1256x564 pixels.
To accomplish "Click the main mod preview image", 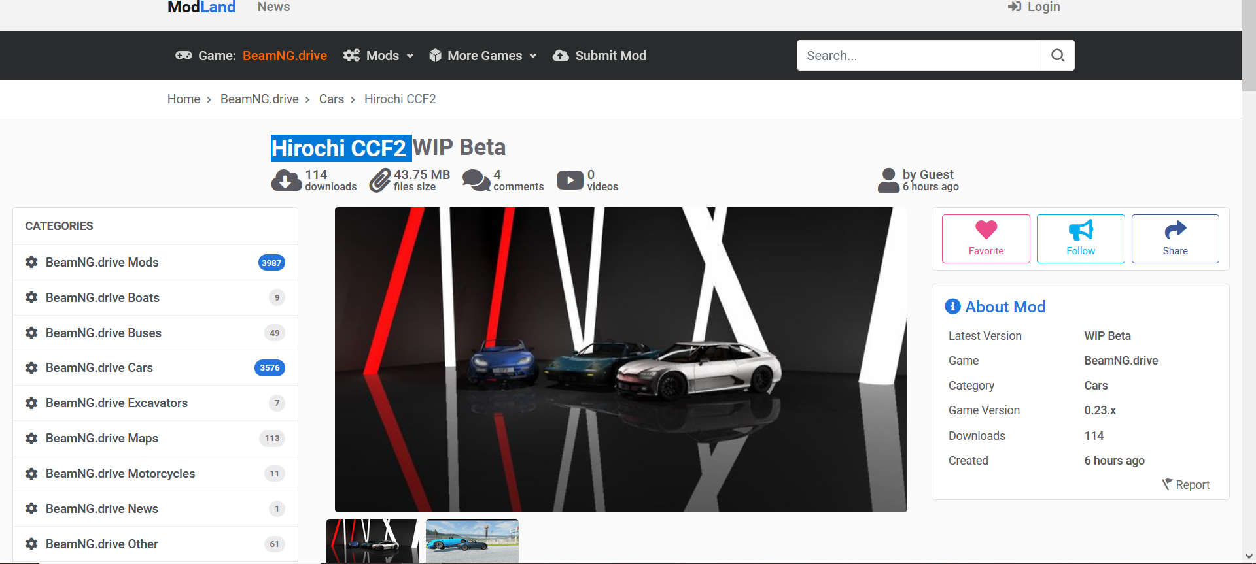I will pos(621,359).
